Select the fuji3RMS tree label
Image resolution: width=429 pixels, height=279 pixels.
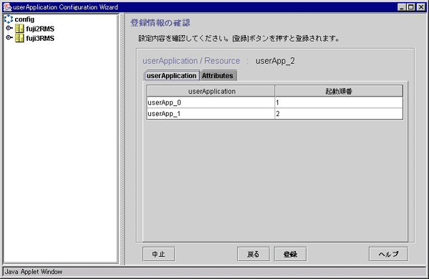[40, 38]
